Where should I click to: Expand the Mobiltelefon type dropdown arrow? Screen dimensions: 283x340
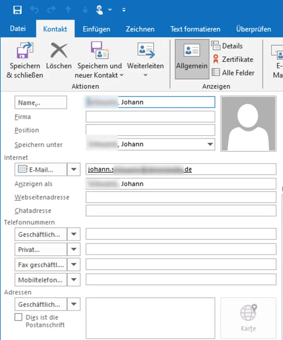[73, 279]
